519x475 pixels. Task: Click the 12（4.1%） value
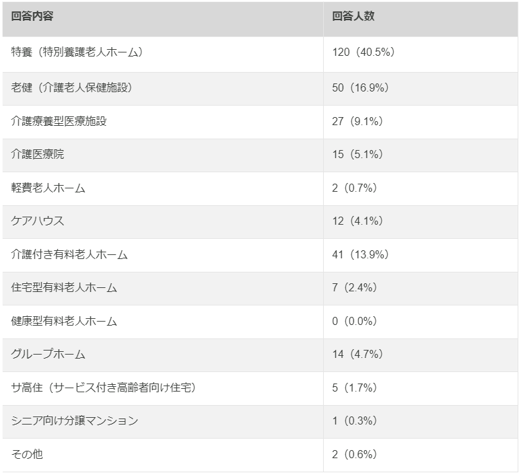pos(358,221)
